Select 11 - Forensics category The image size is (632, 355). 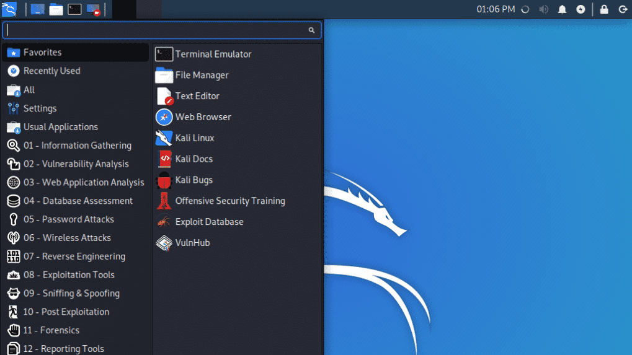point(76,330)
